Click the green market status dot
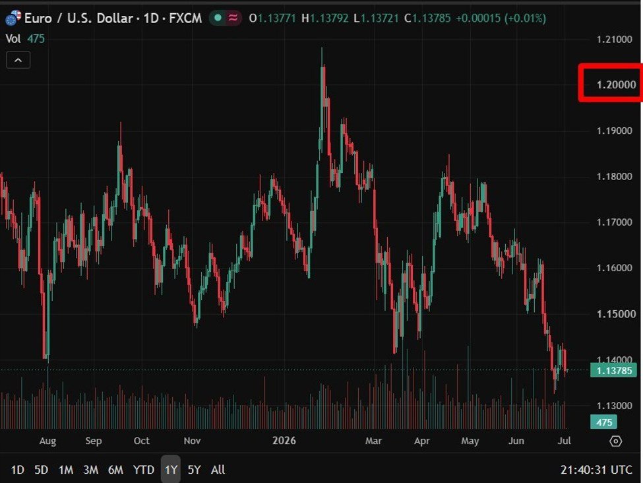Image resolution: width=643 pixels, height=483 pixels. point(218,18)
